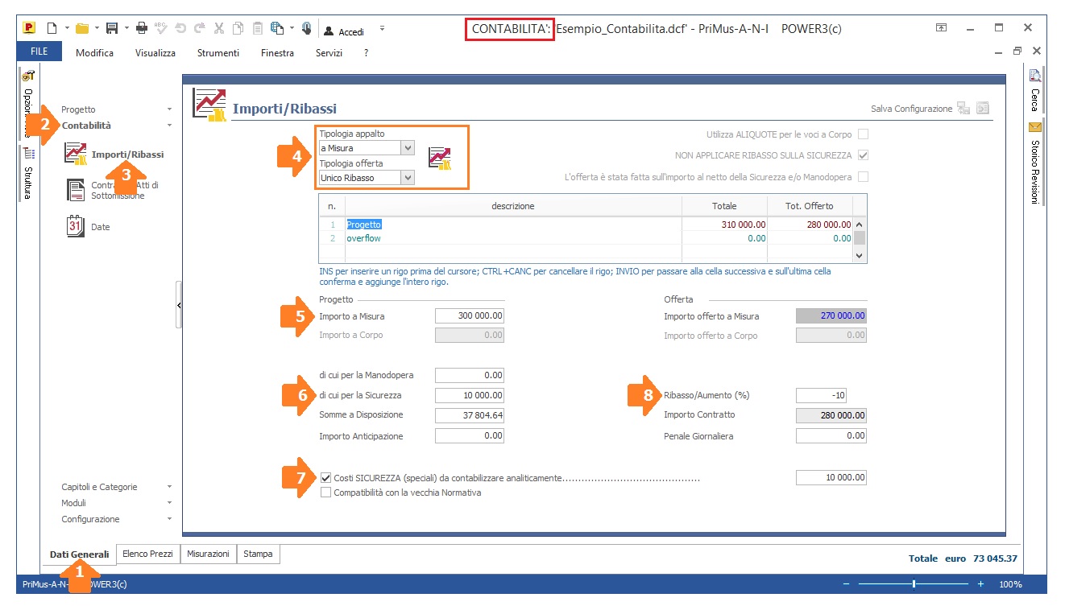Print the document with the printer icon
The width and height of the screenshot is (1065, 610).
(x=142, y=28)
